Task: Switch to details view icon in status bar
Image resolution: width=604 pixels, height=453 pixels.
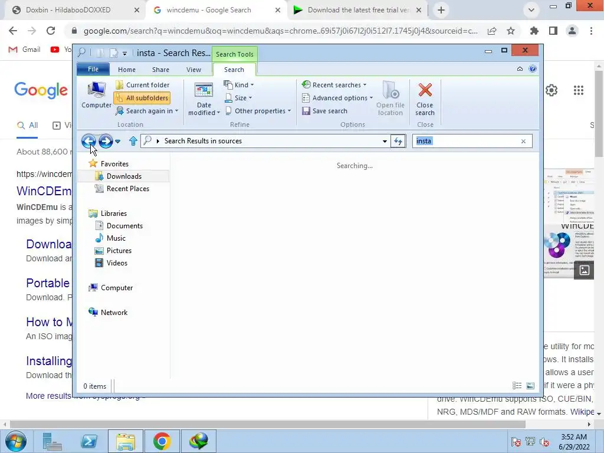Action: pyautogui.click(x=517, y=386)
